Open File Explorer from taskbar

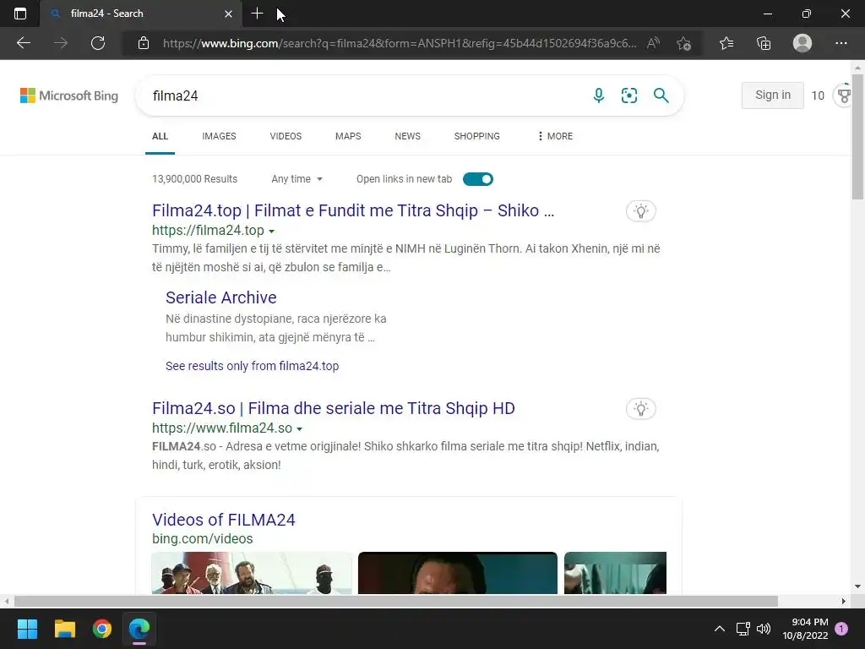(64, 629)
